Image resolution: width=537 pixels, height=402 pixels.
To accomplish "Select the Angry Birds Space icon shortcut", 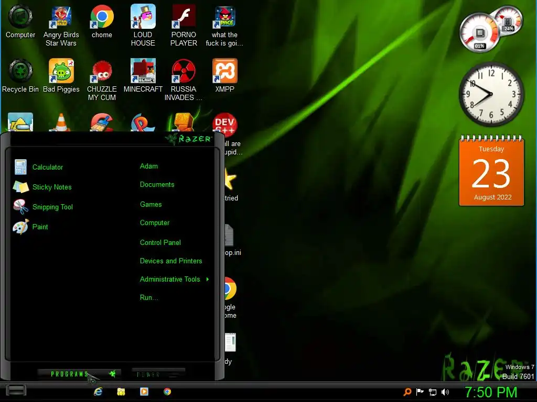I will click(x=224, y=26).
